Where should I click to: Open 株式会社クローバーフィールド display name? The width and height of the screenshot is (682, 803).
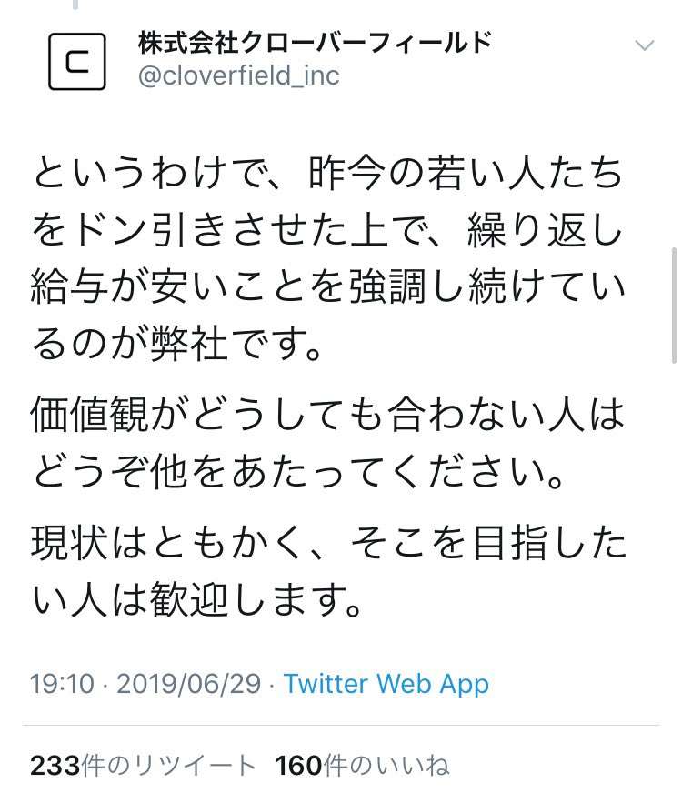click(315, 43)
